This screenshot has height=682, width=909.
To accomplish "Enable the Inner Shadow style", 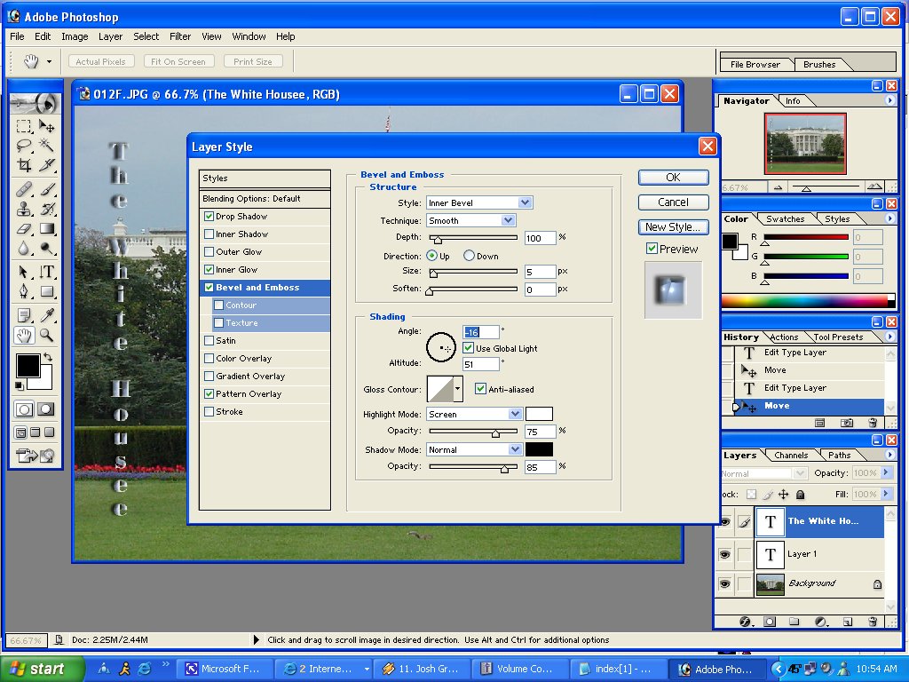I will [209, 234].
